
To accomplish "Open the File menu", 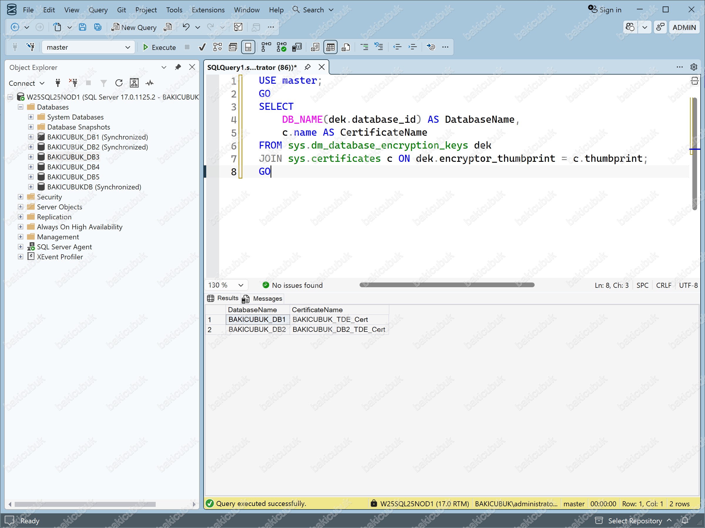I will pyautogui.click(x=28, y=10).
